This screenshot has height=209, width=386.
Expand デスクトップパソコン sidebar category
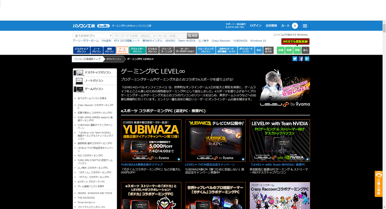[x=95, y=73]
